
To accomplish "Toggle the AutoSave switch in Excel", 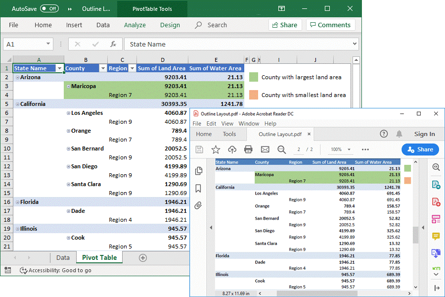I will point(49,9).
